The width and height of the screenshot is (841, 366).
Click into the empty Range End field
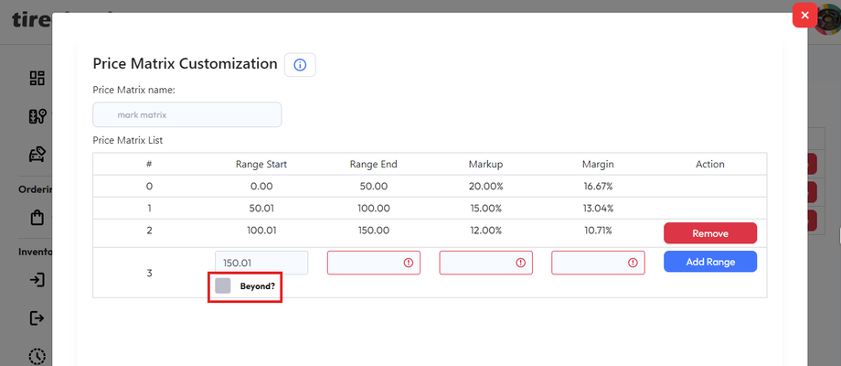pos(366,263)
